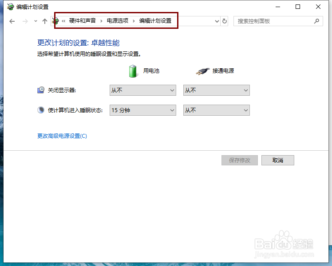
Task: Open sleep dropdown showing 15 分钟
Action: [143, 110]
